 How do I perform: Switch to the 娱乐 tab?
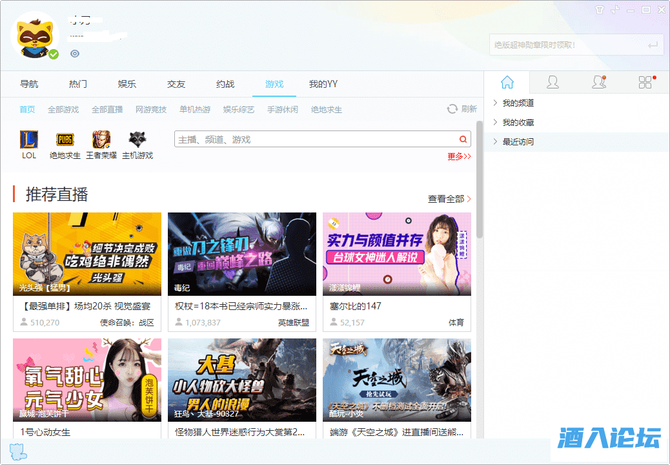point(127,84)
